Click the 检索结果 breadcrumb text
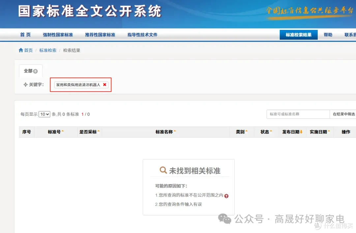Viewport: 356px width, 233px height. point(72,50)
